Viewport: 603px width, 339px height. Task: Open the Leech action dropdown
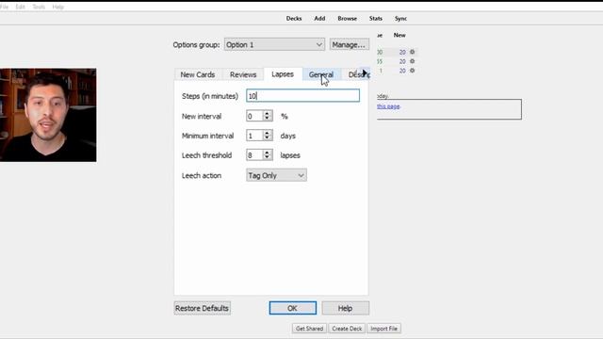pos(276,175)
